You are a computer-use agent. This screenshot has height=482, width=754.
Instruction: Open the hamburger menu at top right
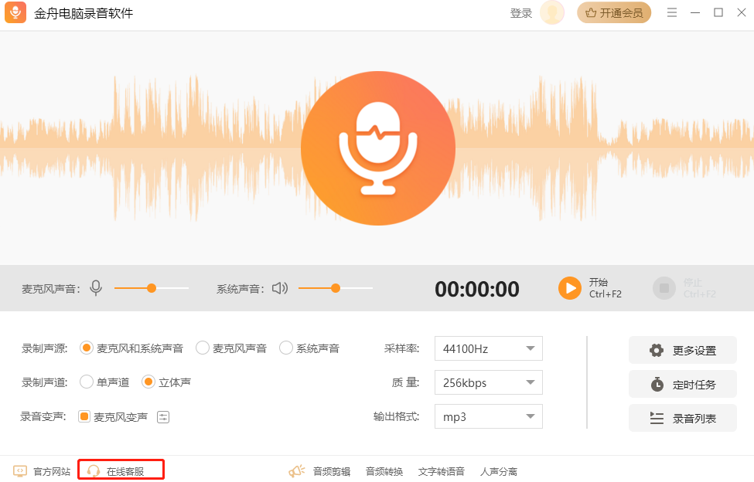[672, 12]
